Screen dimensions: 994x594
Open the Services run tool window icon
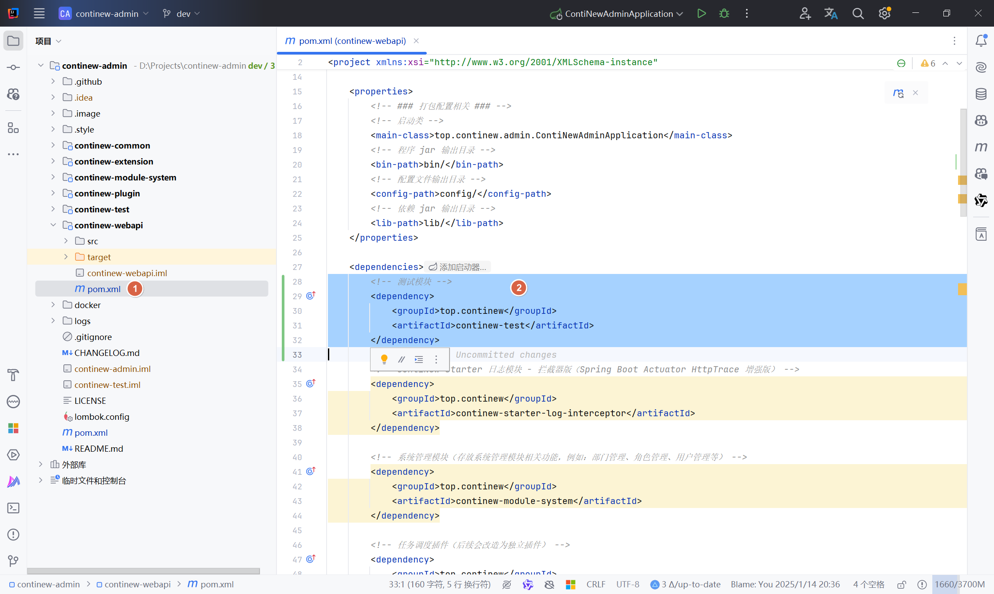13,455
